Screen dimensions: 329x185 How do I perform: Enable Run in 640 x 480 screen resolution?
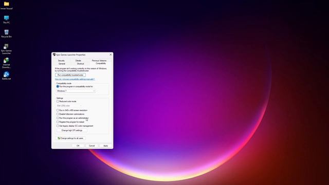click(58, 110)
